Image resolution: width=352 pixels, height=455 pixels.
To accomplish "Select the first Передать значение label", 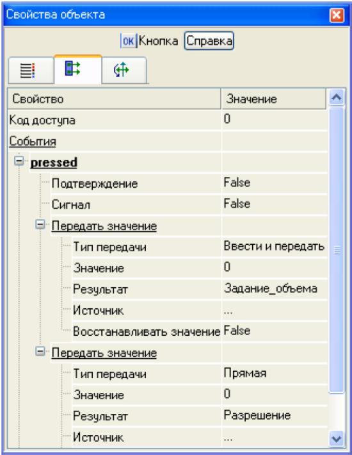I will point(104,226).
